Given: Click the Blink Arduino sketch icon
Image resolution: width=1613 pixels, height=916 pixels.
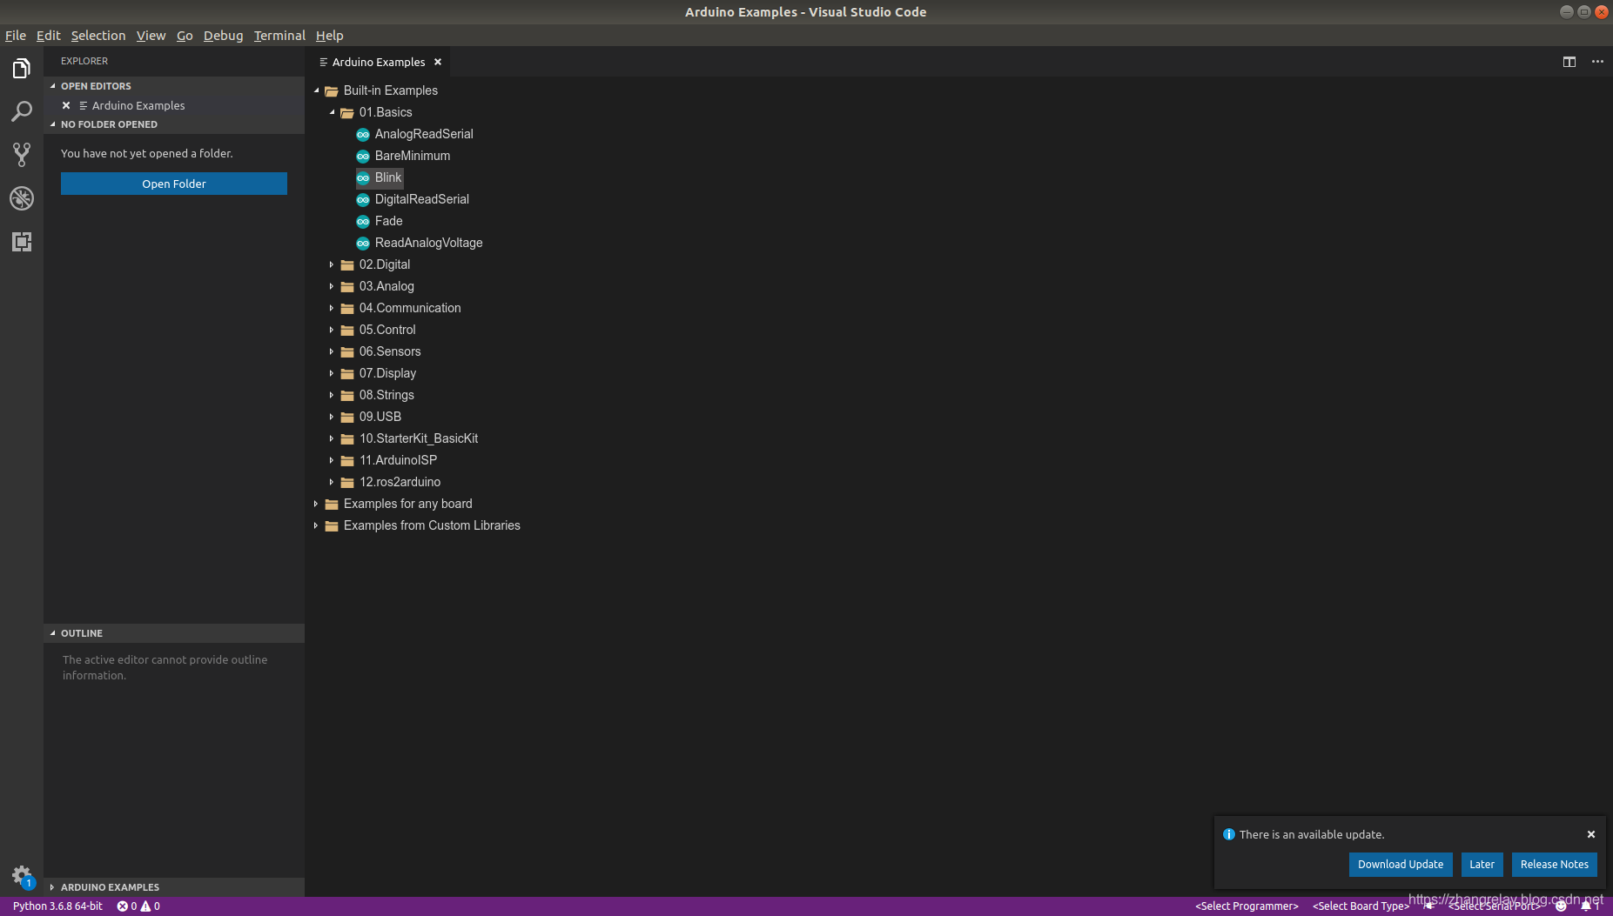Looking at the screenshot, I should click(363, 177).
